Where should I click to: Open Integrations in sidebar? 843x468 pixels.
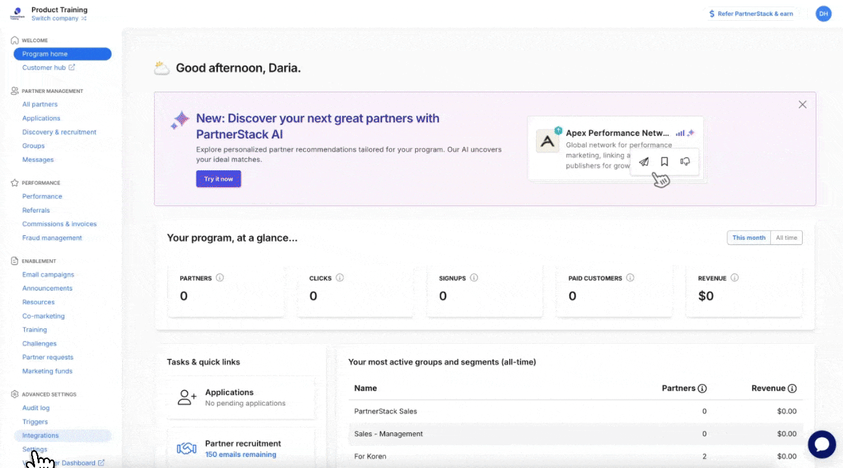62,435
